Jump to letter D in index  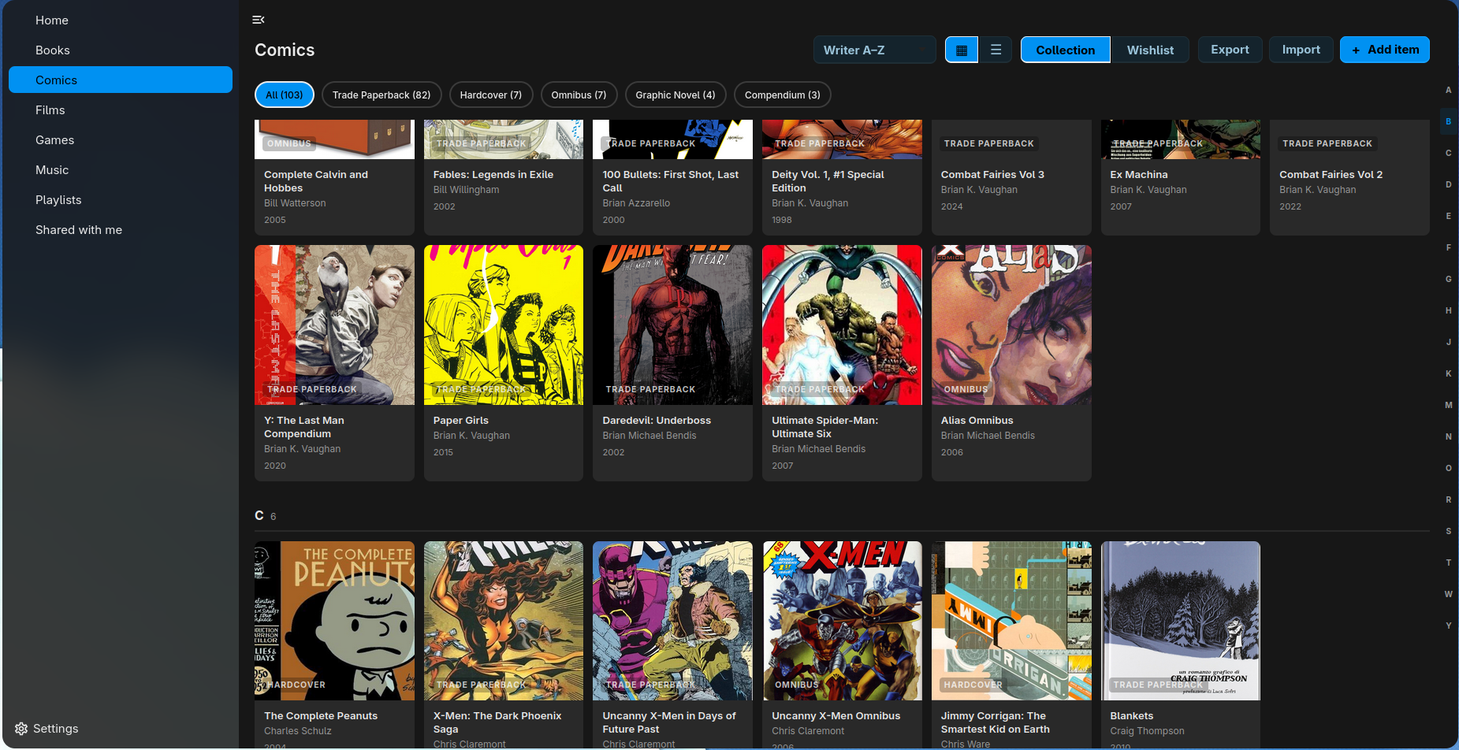(x=1448, y=184)
